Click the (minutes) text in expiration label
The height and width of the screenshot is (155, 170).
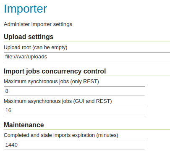pyautogui.click(x=107, y=135)
